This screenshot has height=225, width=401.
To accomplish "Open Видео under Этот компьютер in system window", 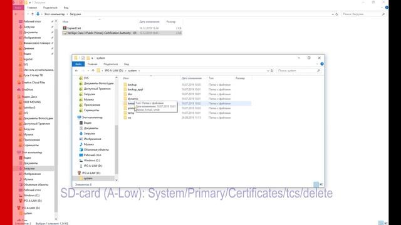I will coord(88,123).
